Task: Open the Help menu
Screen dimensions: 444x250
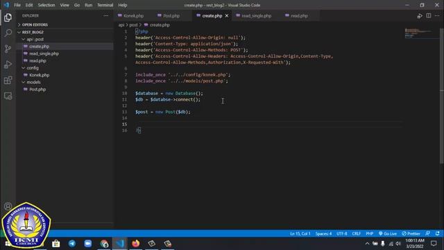Action: pos(122,5)
